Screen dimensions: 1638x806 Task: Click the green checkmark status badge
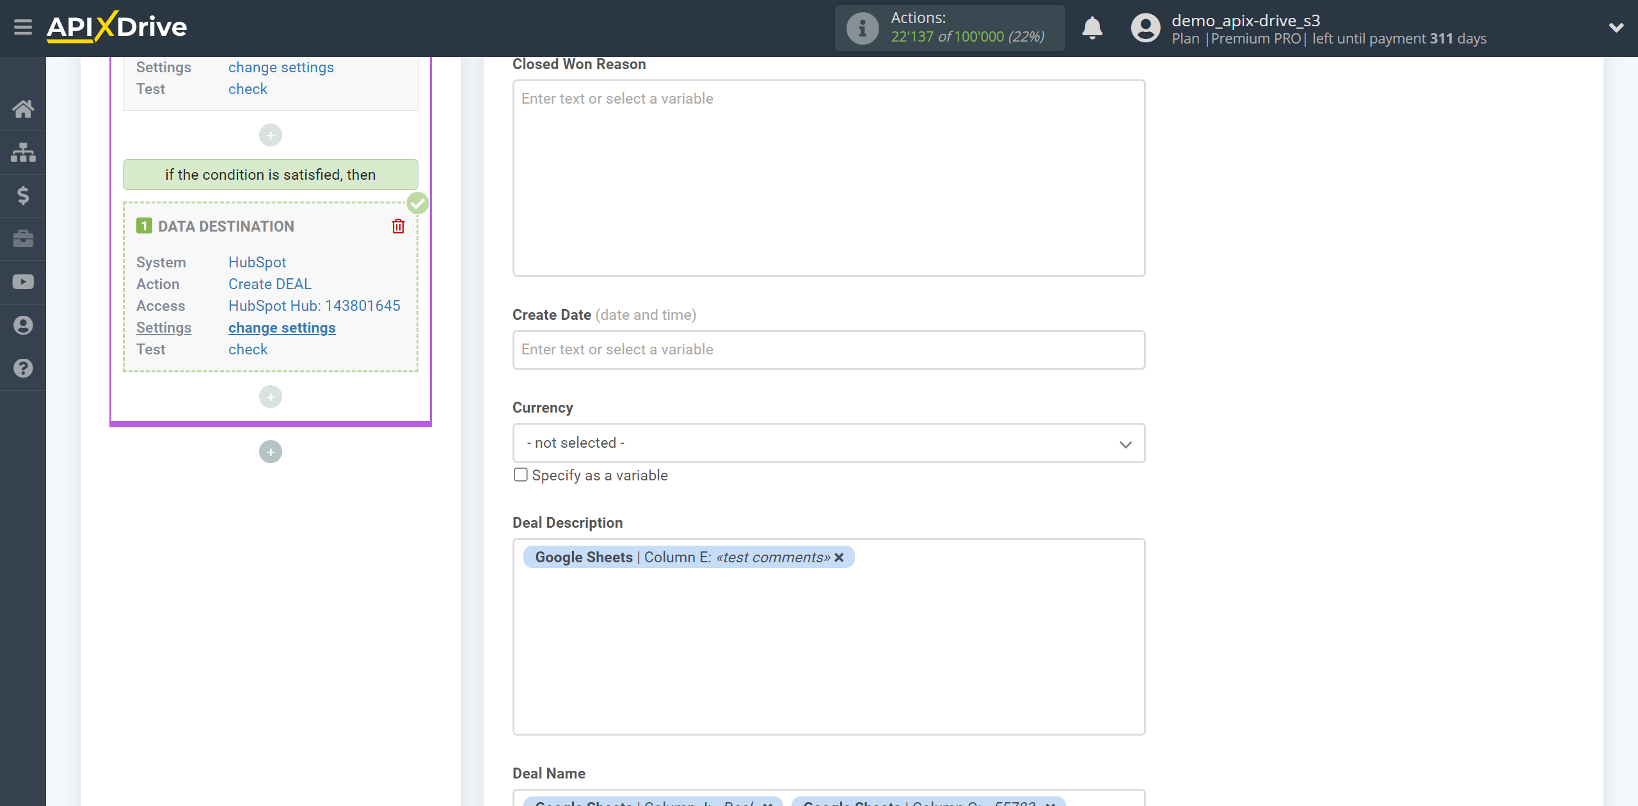418,203
